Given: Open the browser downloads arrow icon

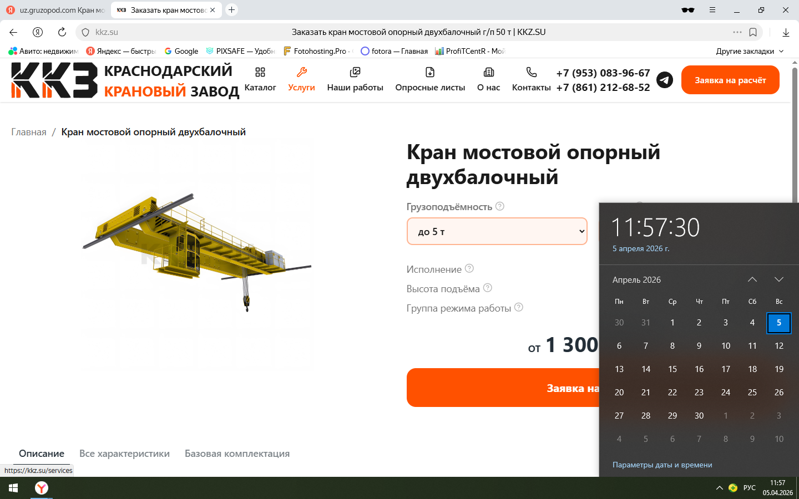Looking at the screenshot, I should [786, 32].
